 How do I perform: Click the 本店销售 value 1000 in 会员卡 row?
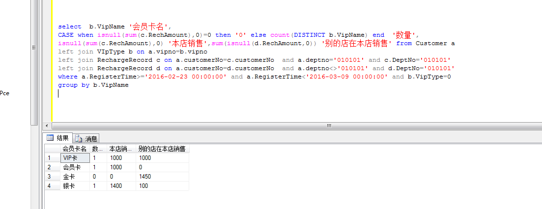point(121,167)
